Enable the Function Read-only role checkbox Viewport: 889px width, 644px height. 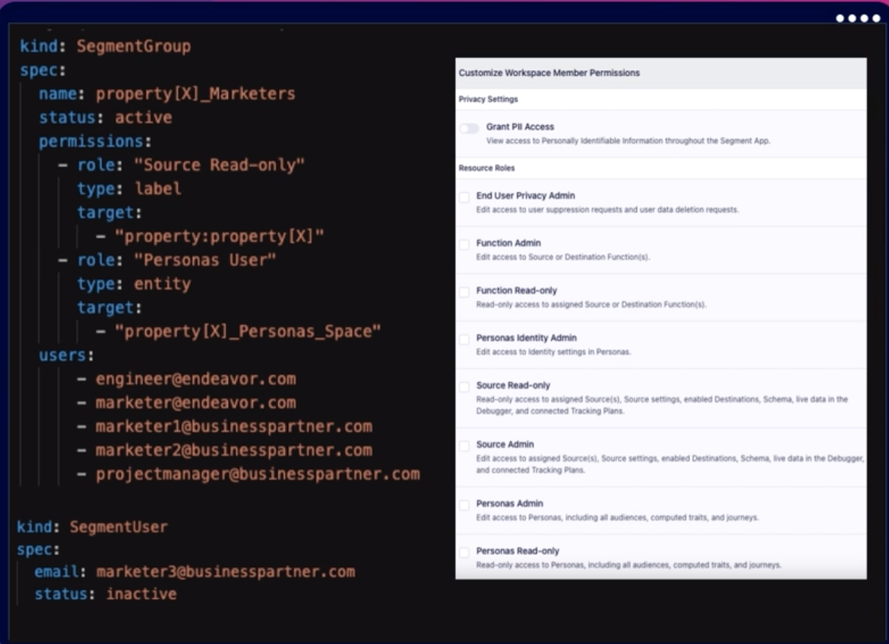464,292
